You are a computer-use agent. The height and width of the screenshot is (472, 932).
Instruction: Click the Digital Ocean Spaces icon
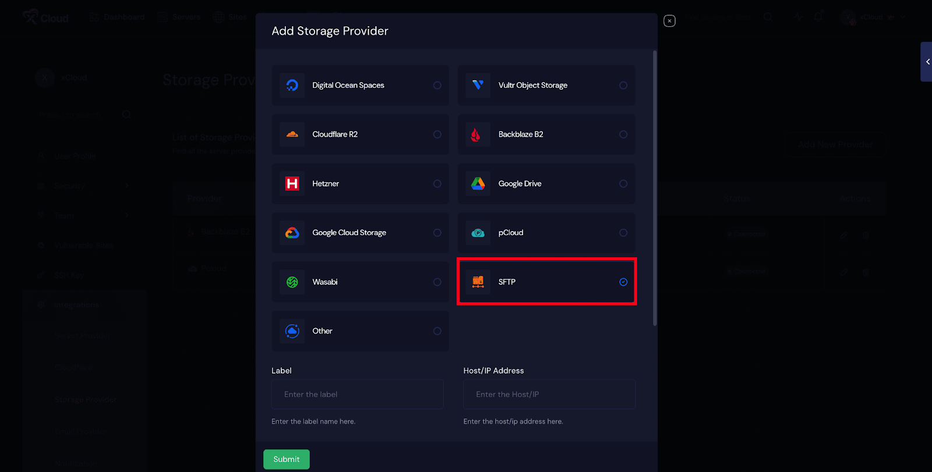(292, 85)
